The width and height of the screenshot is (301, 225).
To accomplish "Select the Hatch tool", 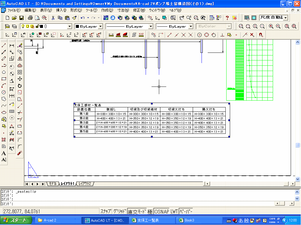I will pos(4,139).
